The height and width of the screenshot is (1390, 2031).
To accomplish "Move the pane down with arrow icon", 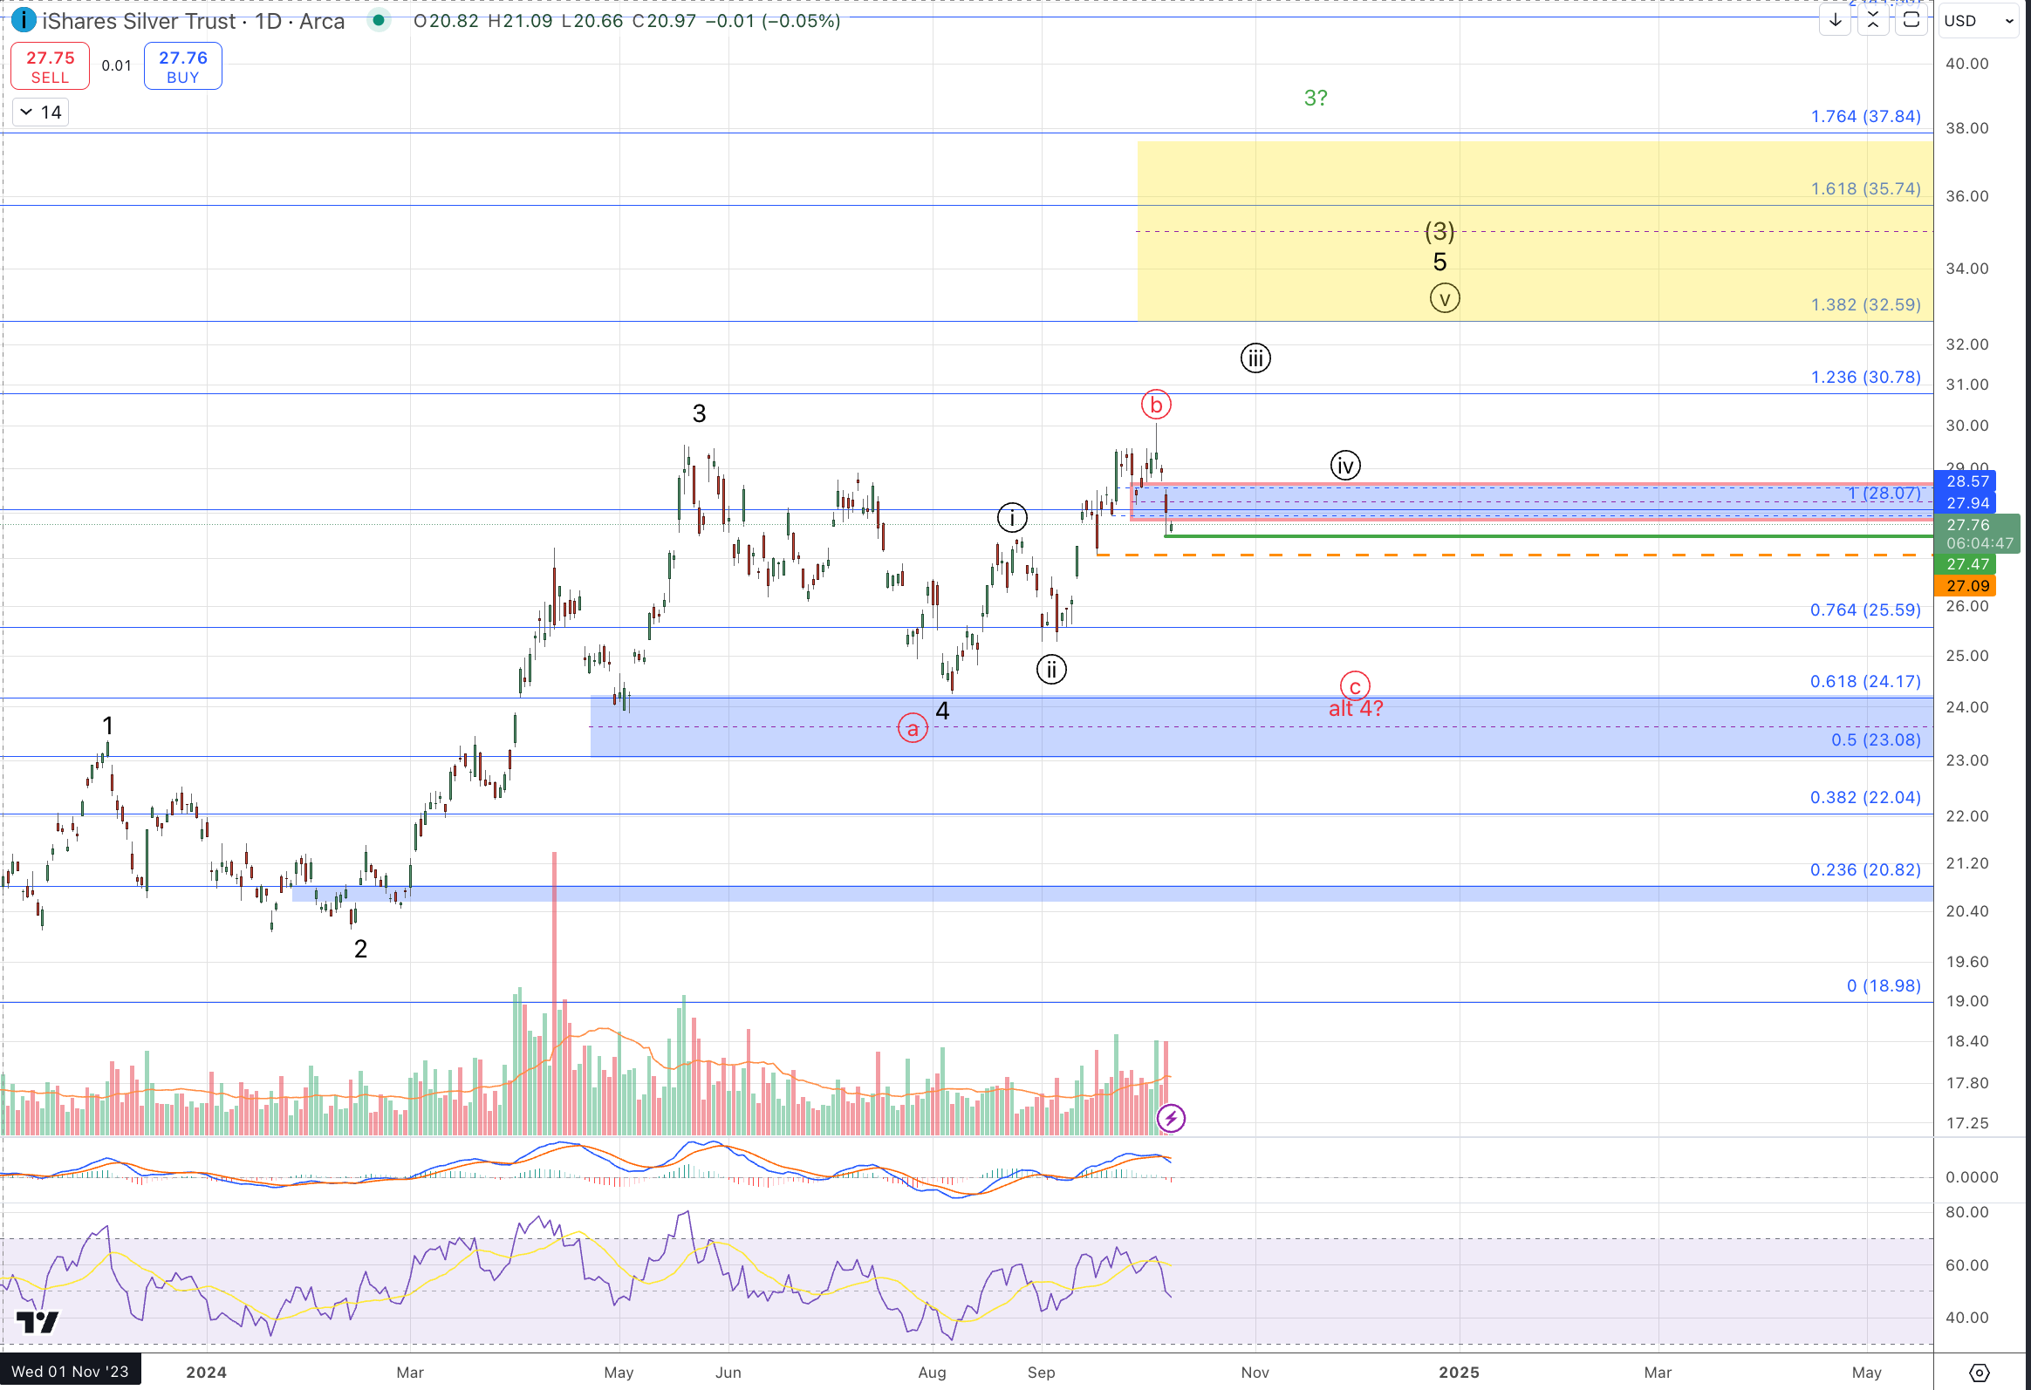I will click(1835, 20).
